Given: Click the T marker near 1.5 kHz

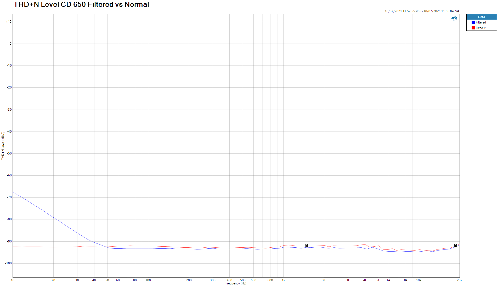Looking at the screenshot, I should pyautogui.click(x=306, y=246).
